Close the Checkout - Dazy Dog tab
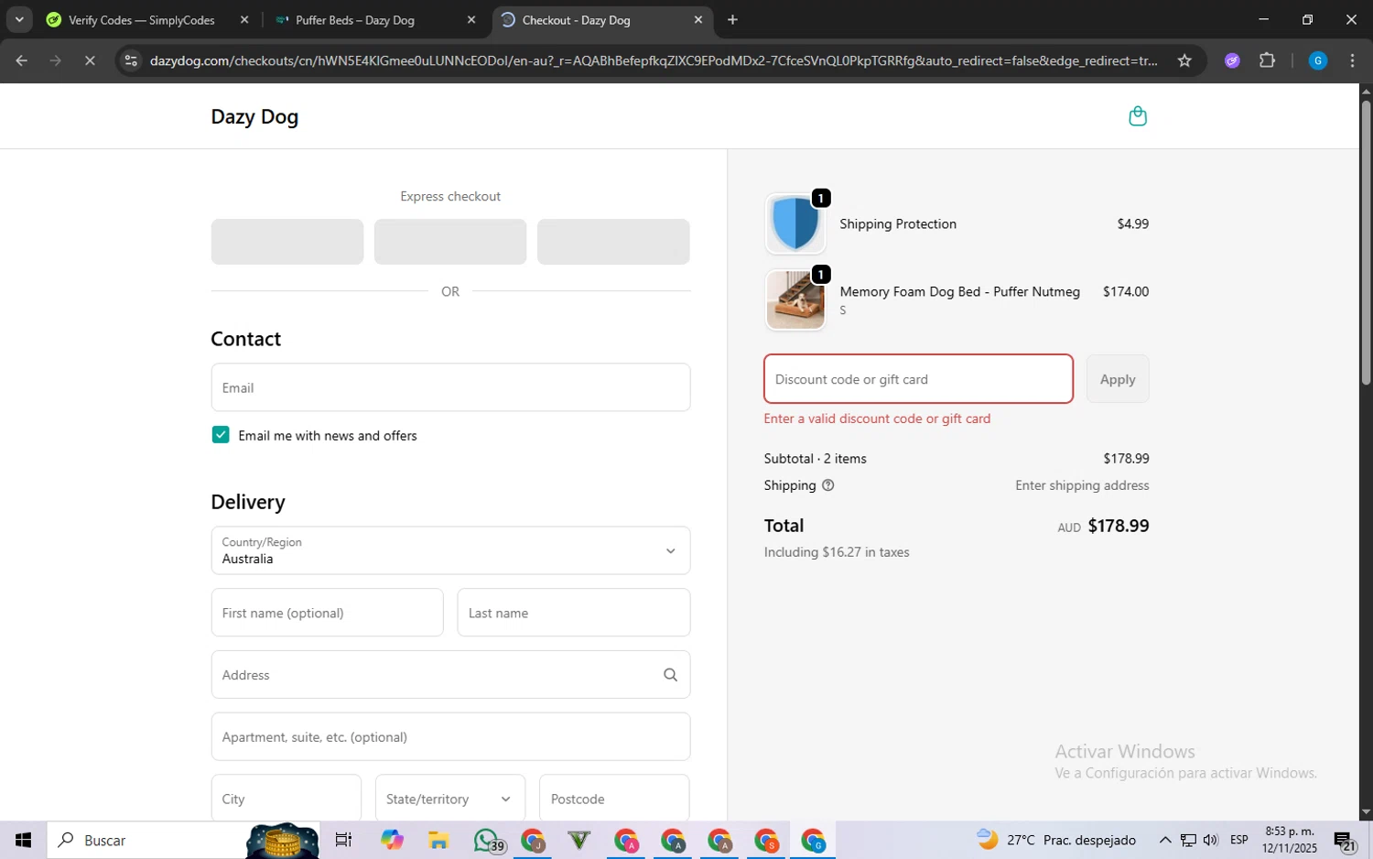Screen dimensions: 1373x859 click(698, 19)
